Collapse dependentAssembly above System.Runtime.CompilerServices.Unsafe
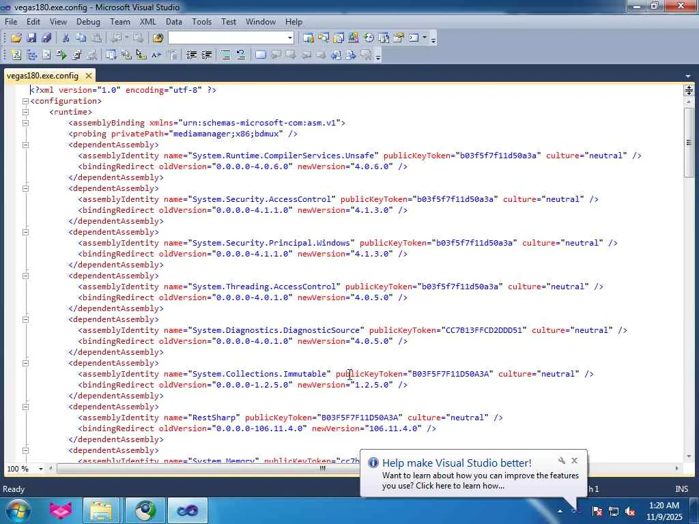Screen dimensions: 699x524 tap(25, 145)
